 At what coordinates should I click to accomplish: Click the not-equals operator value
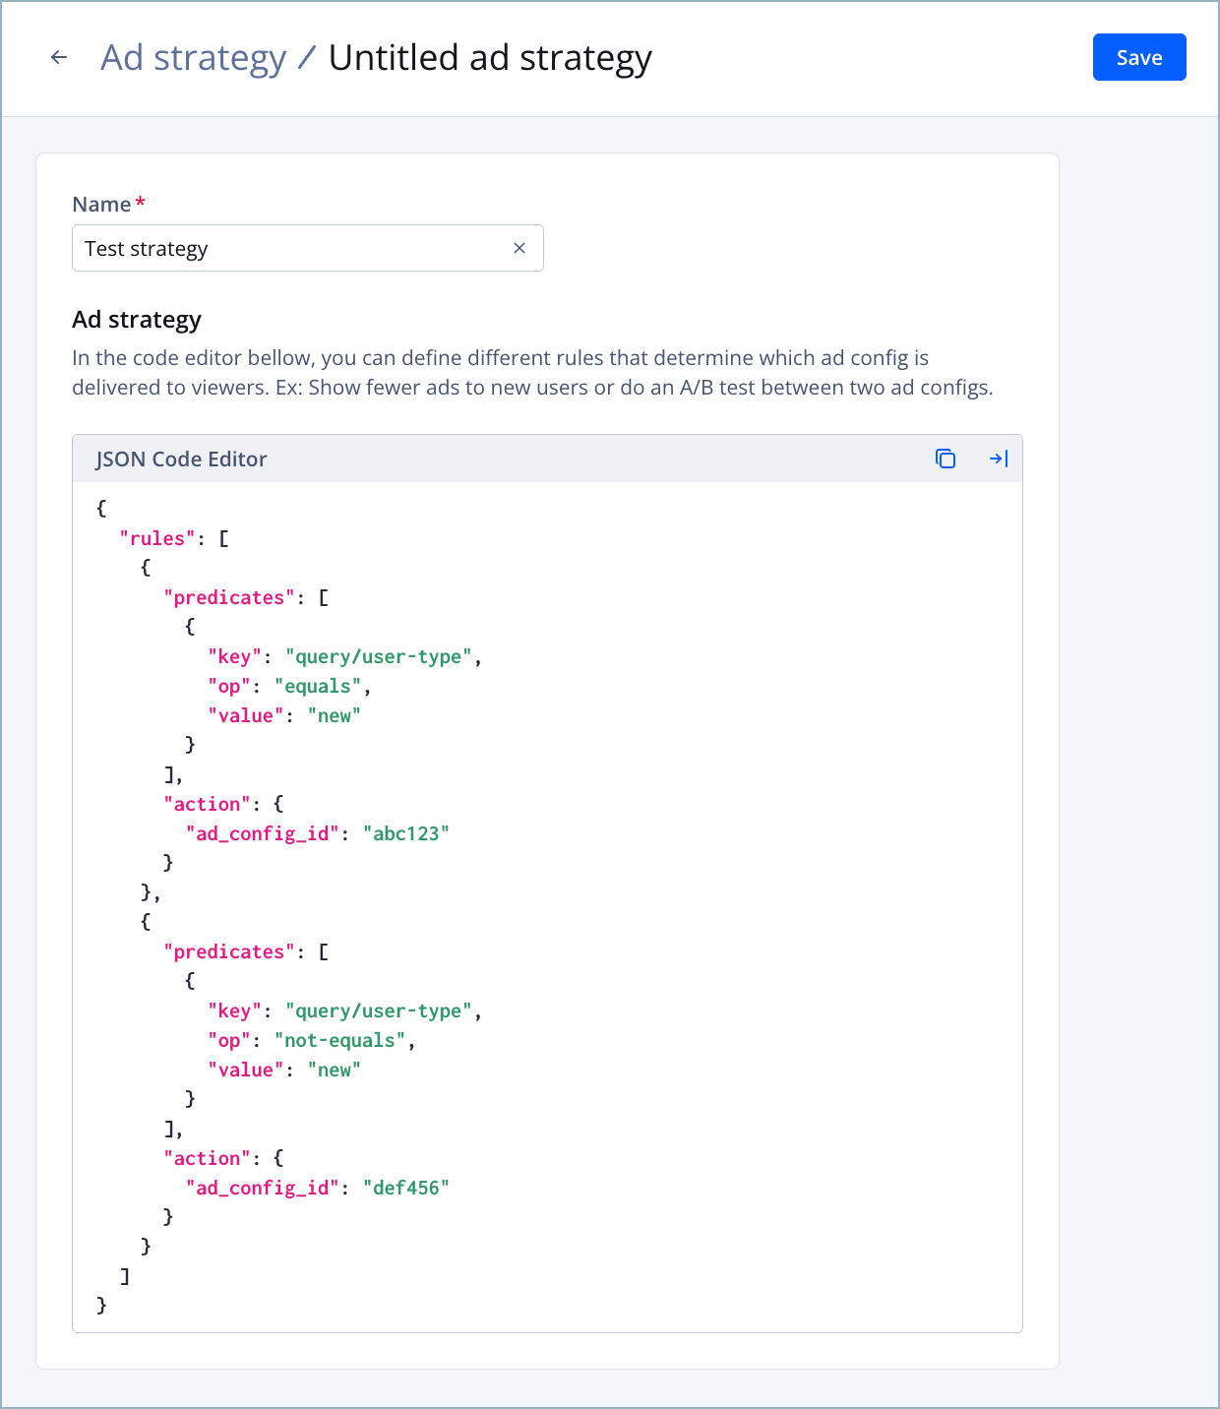341,1040
